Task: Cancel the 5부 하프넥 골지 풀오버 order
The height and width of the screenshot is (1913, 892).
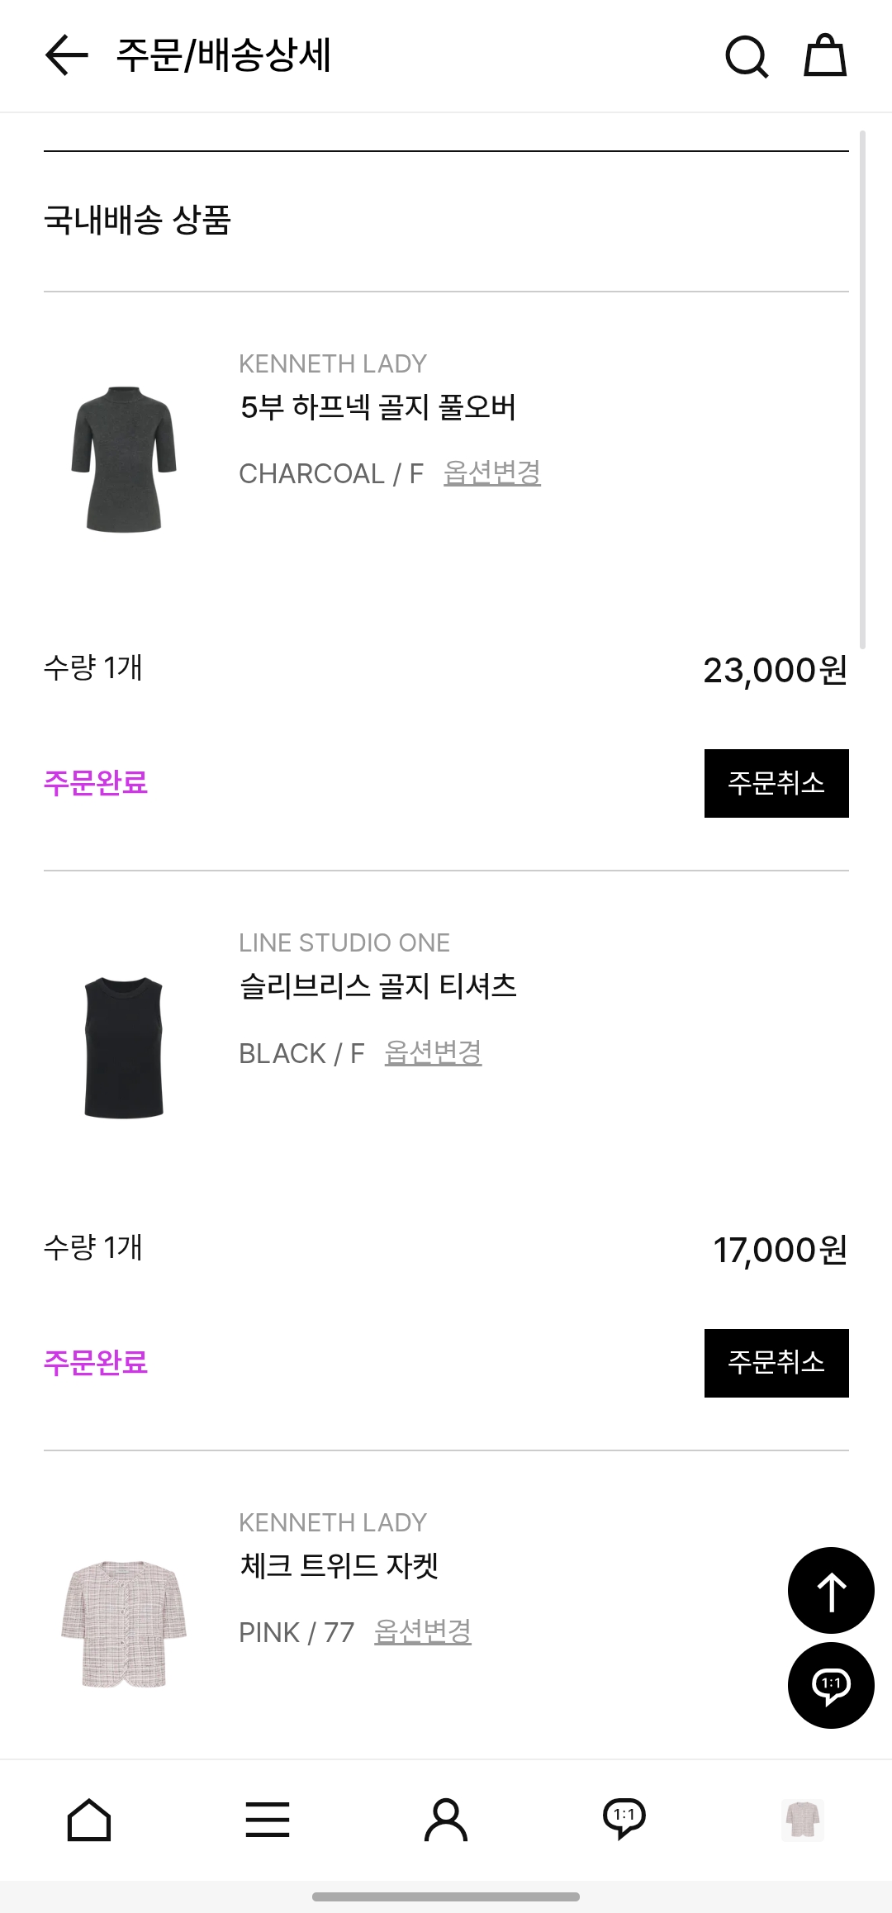Action: point(776,783)
